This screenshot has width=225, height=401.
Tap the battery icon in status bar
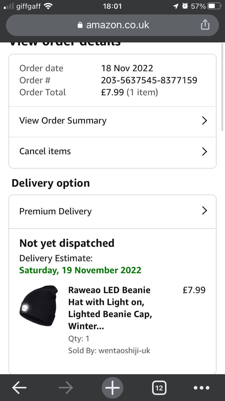214,6
